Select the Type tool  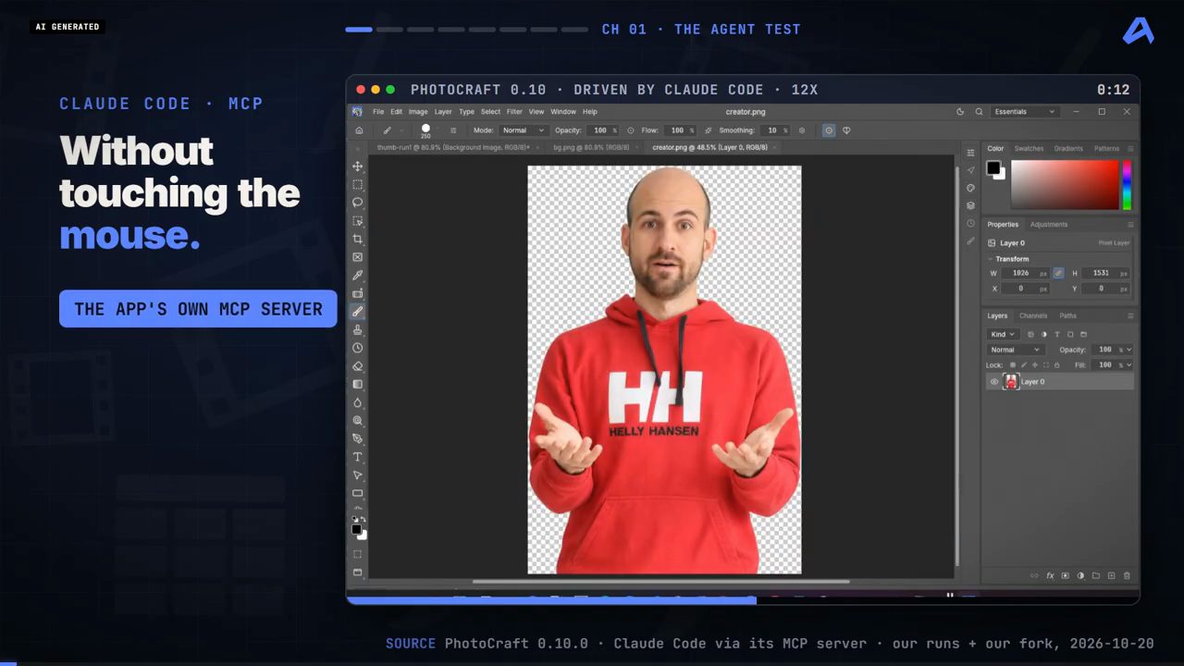tap(358, 457)
